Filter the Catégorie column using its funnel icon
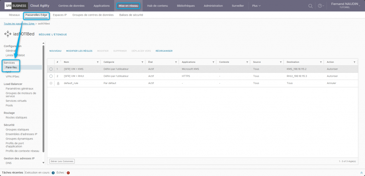The image size is (365, 176). (143, 62)
